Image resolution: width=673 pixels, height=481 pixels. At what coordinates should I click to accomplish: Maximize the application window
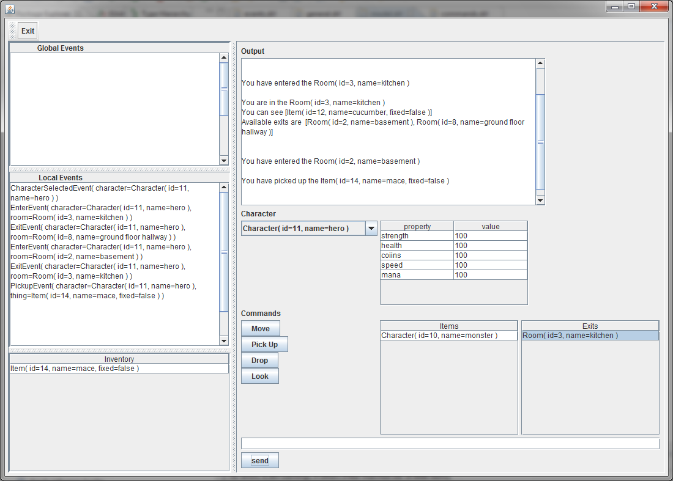pyautogui.click(x=631, y=6)
